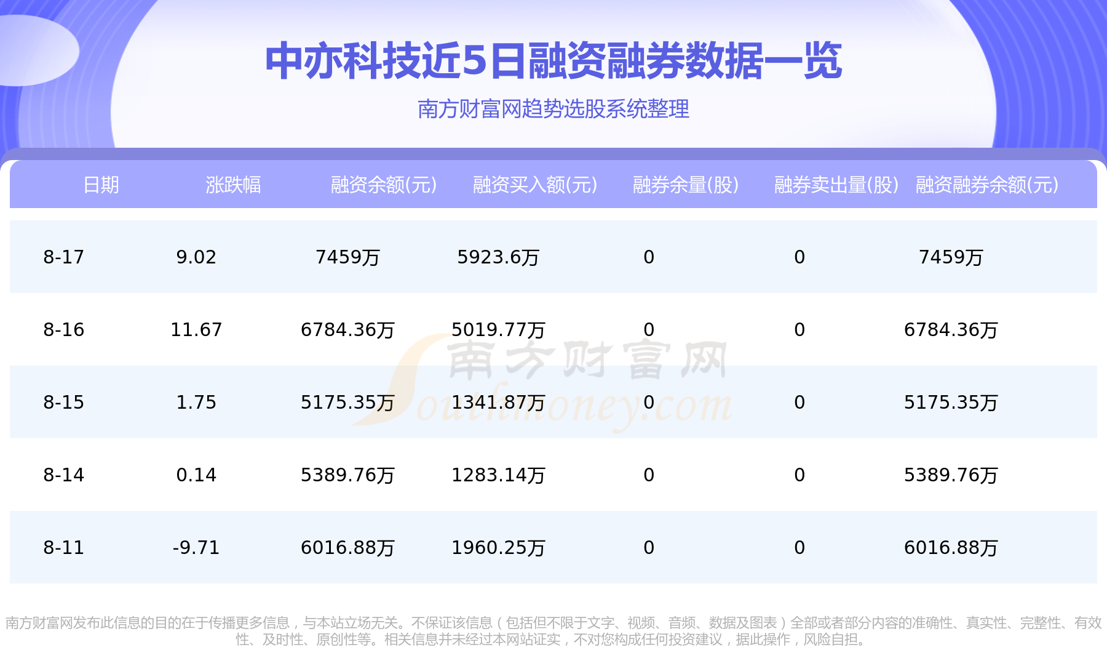Click 融资融券余额 7459万 in 8-17 row
Viewport: 1107px width, 666px height.
951,257
